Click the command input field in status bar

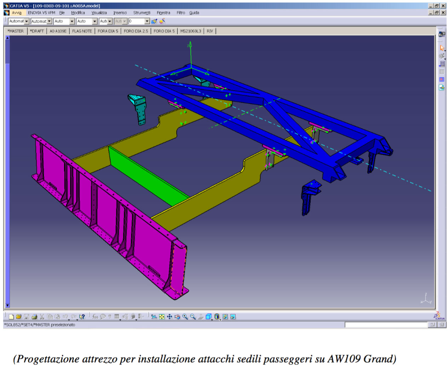(x=386, y=325)
